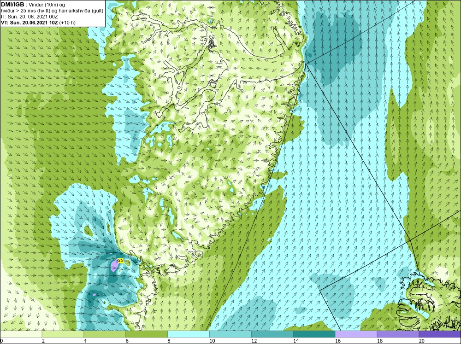Click the 6–8 m/s dark green legend swatch
This screenshot has height=344, width=461.
(x=147, y=334)
